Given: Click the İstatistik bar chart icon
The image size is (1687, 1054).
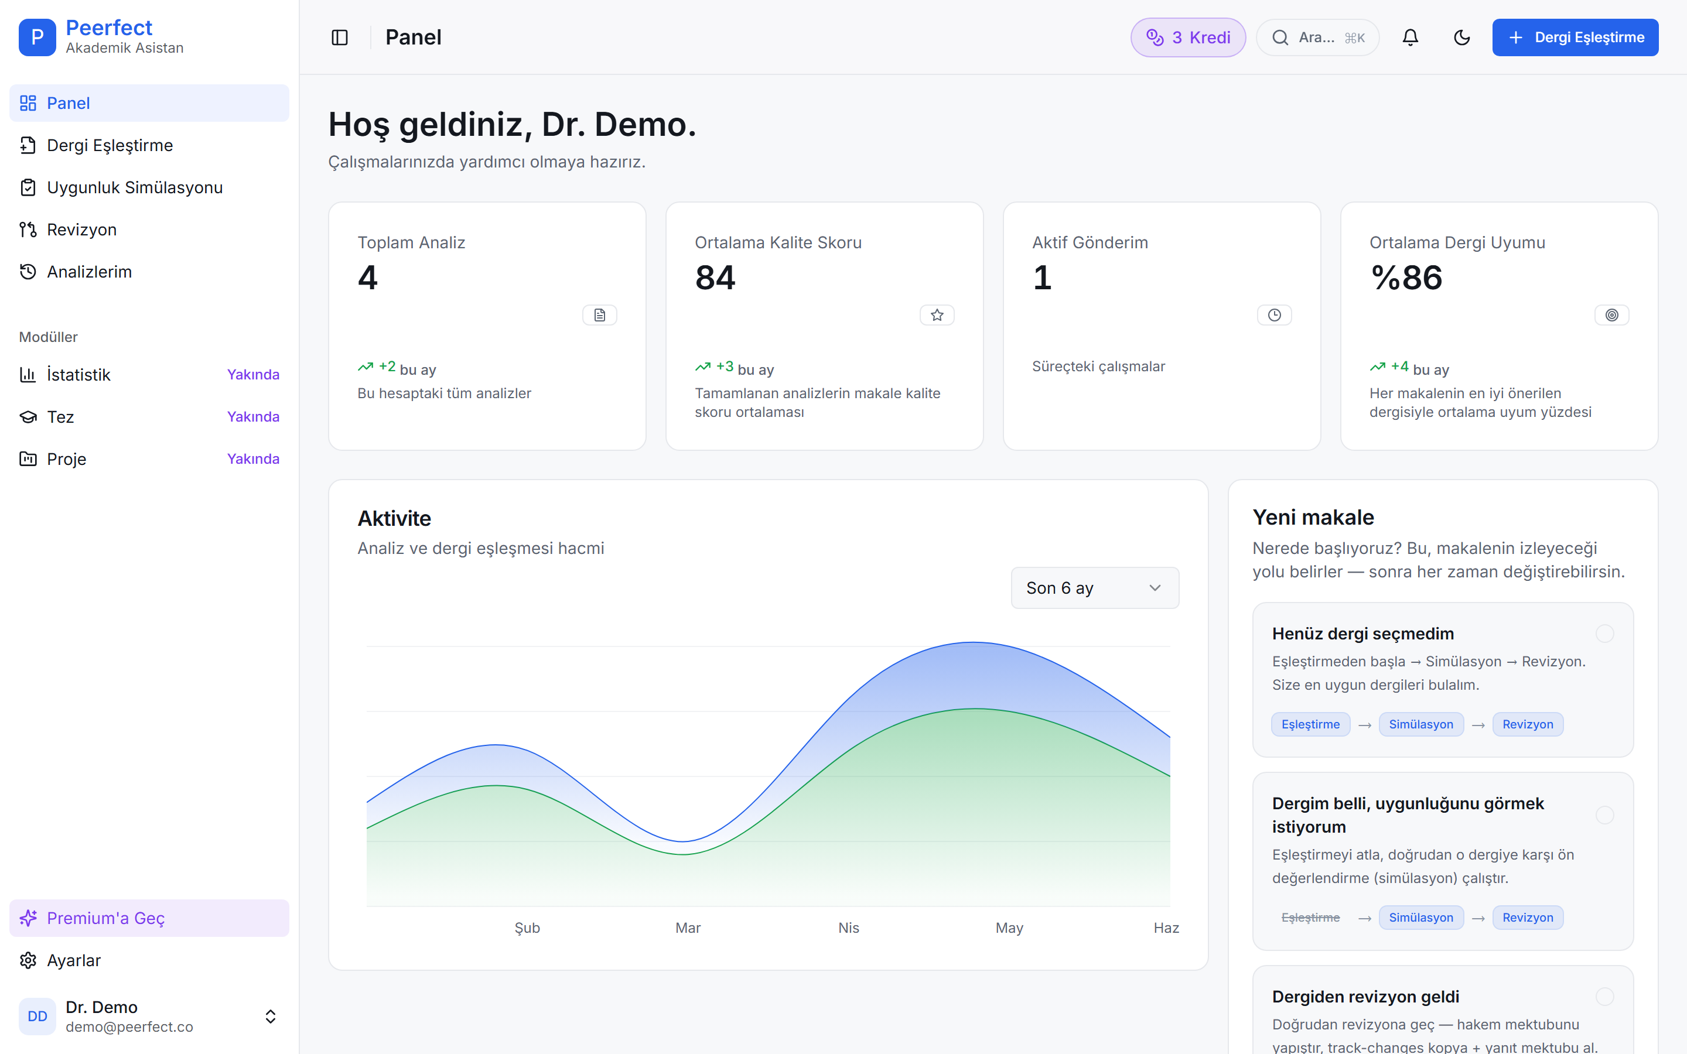Looking at the screenshot, I should 28,374.
